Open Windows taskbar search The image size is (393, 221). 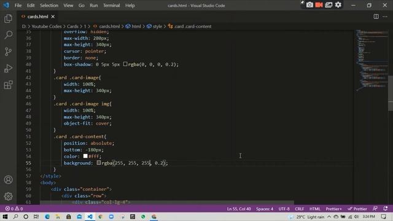pos(15,217)
